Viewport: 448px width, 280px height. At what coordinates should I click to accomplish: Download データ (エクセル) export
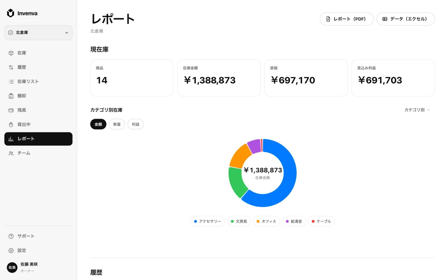coord(405,19)
